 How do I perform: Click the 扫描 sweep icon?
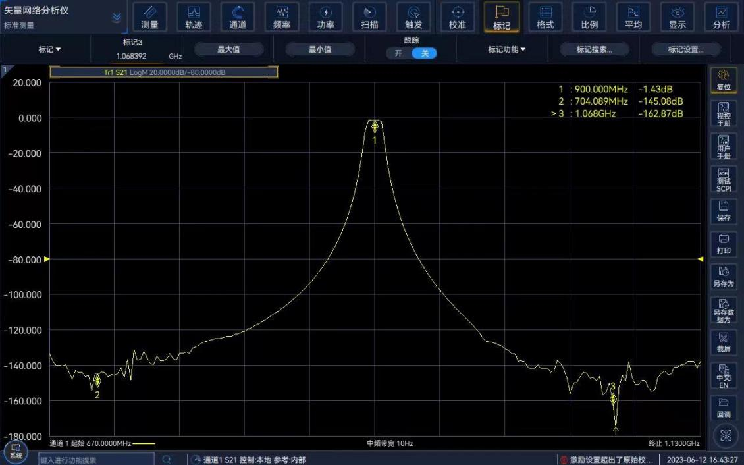click(x=370, y=17)
